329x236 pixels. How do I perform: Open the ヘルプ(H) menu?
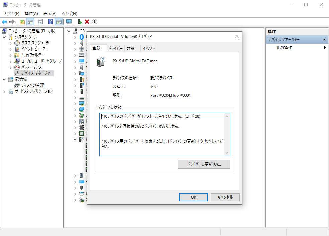[x=70, y=14]
